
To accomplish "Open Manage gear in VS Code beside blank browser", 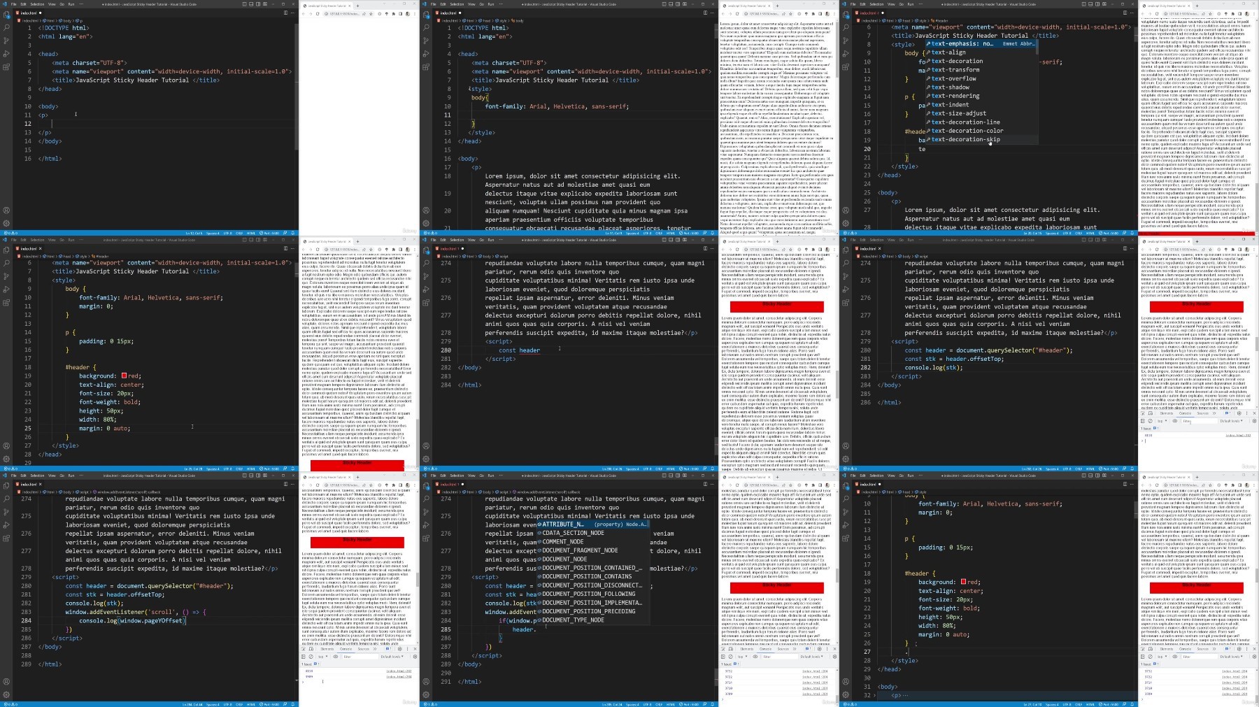I will point(6,223).
